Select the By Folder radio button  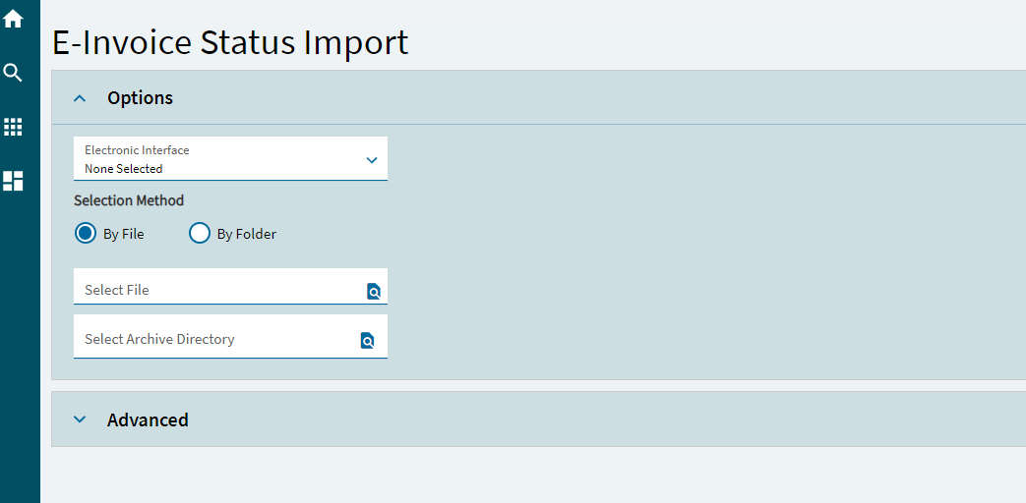[x=200, y=233]
